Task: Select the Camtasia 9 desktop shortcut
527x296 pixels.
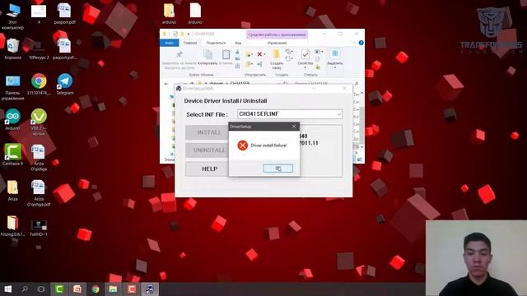Action: coord(13,155)
